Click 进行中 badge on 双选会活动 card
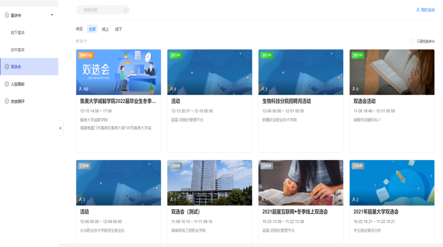Image resolution: width=443 pixels, height=247 pixels. tap(358, 55)
